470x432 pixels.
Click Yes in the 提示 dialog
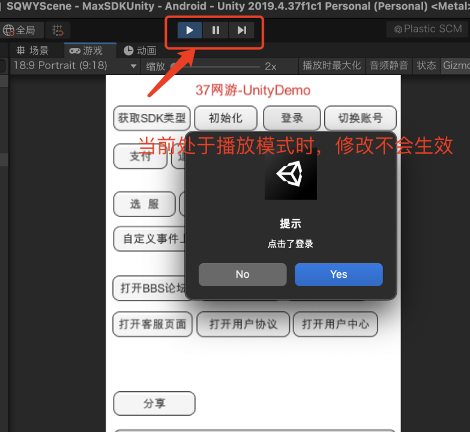[x=339, y=274]
